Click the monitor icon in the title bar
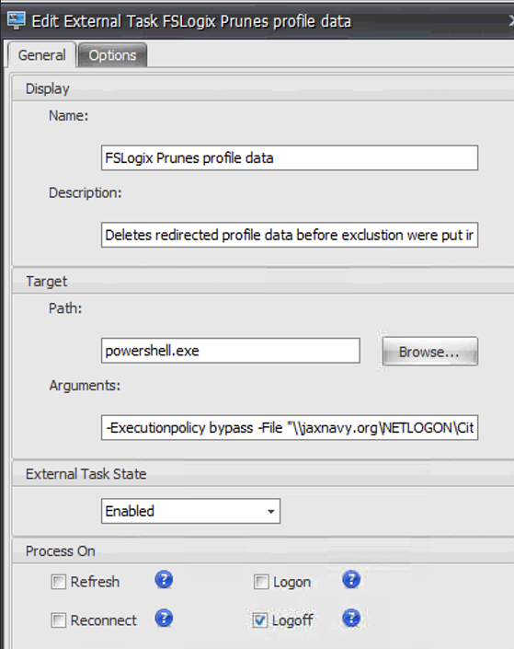Screen dimensions: 514x649 click(17, 20)
